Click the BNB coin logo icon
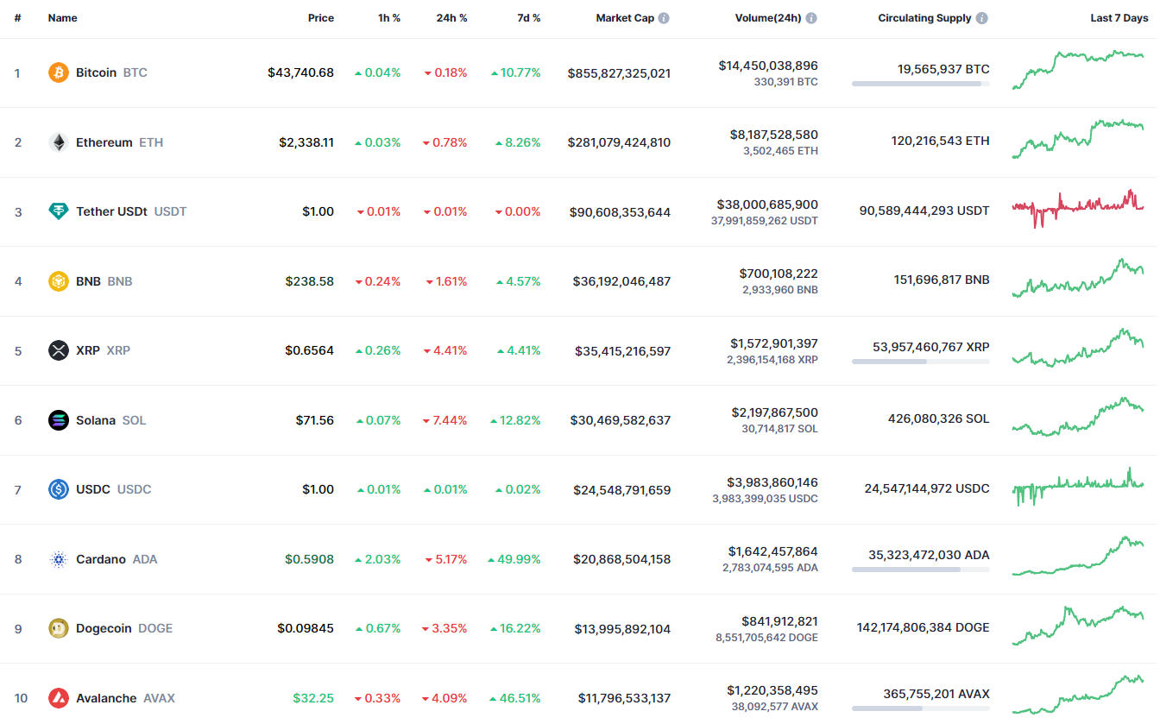 click(x=59, y=281)
